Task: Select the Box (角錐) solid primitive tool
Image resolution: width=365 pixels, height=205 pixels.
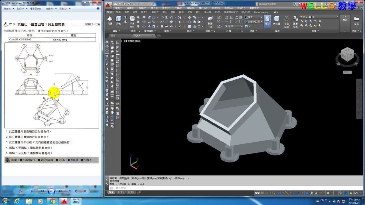Action: point(110,20)
